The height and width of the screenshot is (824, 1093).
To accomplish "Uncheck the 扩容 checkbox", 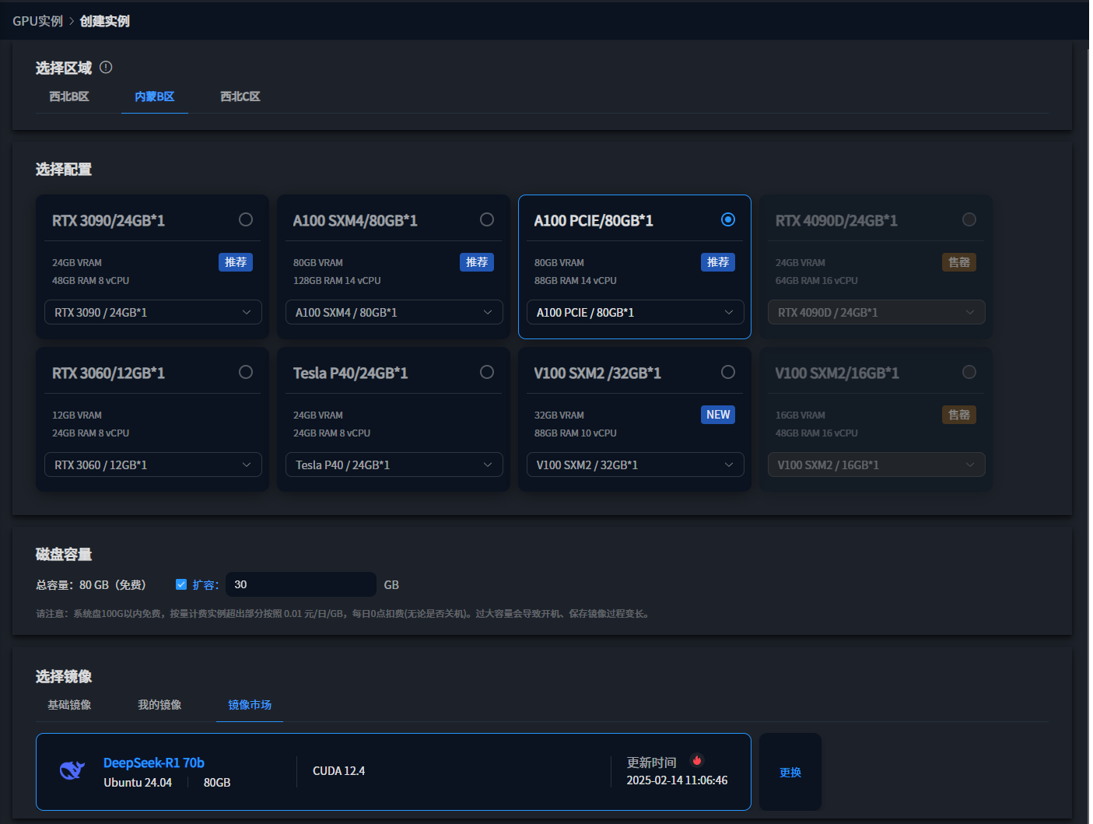I will point(181,584).
